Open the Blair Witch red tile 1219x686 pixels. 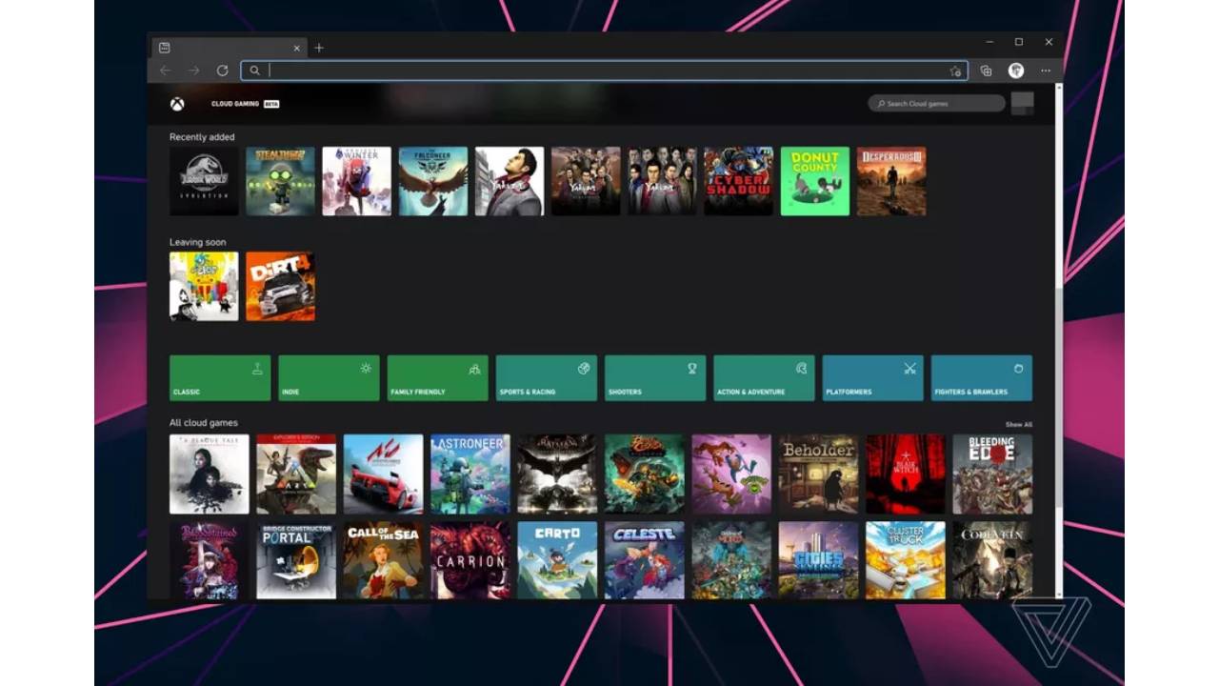[906, 474]
